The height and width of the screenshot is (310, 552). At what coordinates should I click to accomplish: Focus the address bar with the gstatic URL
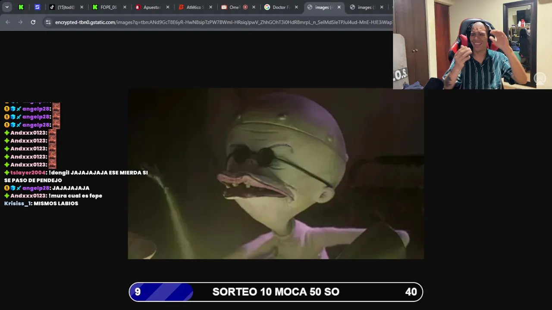click(223, 22)
